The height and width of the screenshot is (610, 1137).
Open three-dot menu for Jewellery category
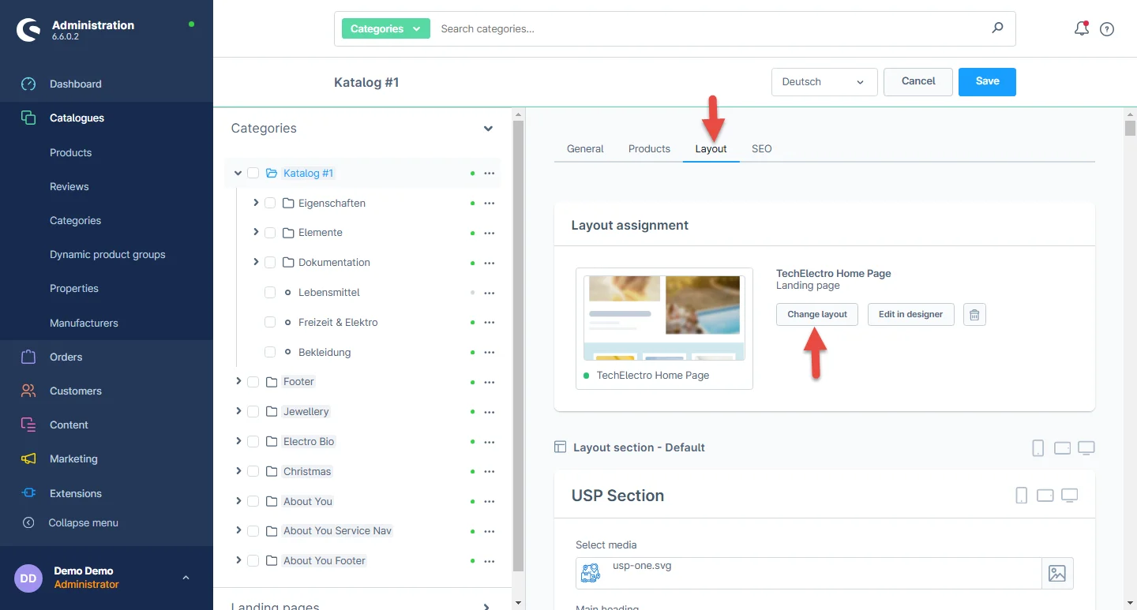coord(489,412)
